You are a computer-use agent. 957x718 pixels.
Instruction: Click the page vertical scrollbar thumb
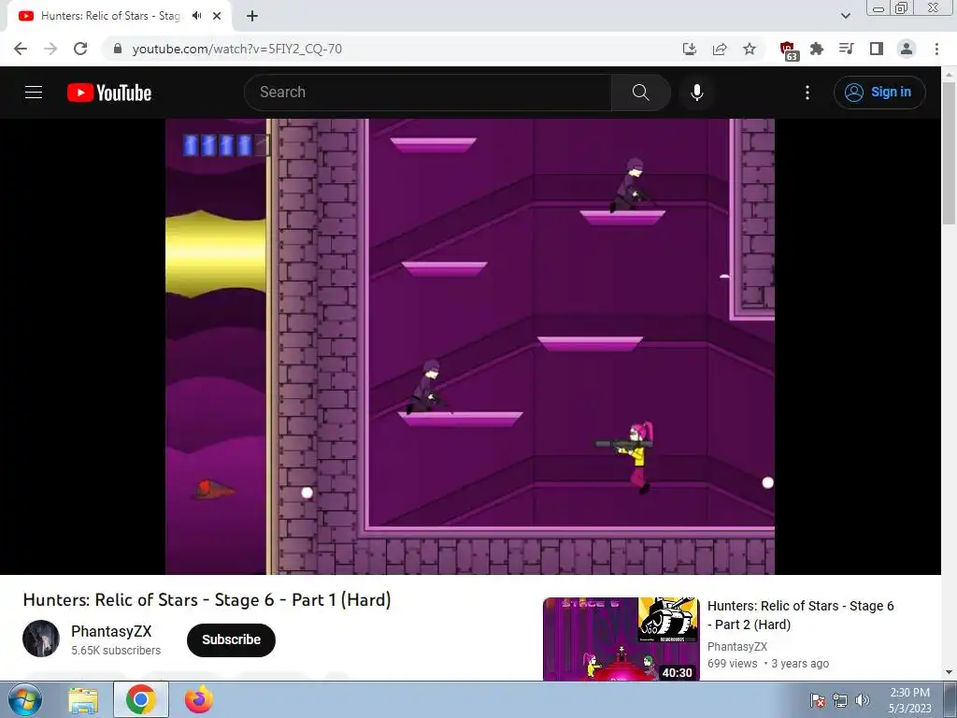(x=949, y=152)
